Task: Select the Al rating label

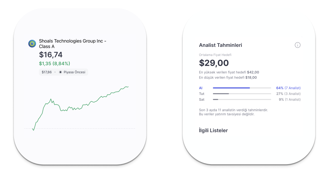Action: pyautogui.click(x=201, y=88)
